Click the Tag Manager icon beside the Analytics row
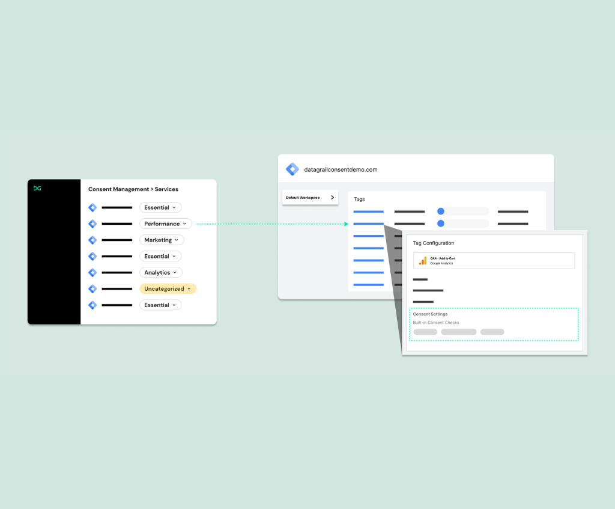 pyautogui.click(x=92, y=272)
